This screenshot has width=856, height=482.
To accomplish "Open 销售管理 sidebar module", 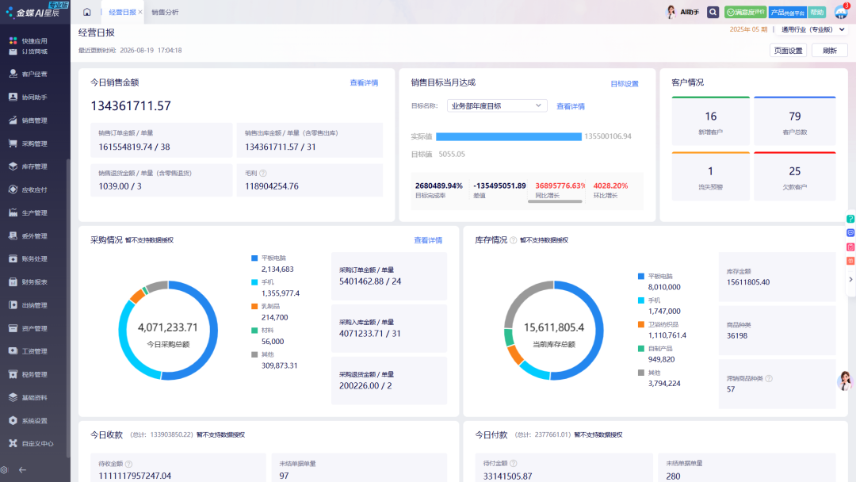I will pyautogui.click(x=29, y=120).
